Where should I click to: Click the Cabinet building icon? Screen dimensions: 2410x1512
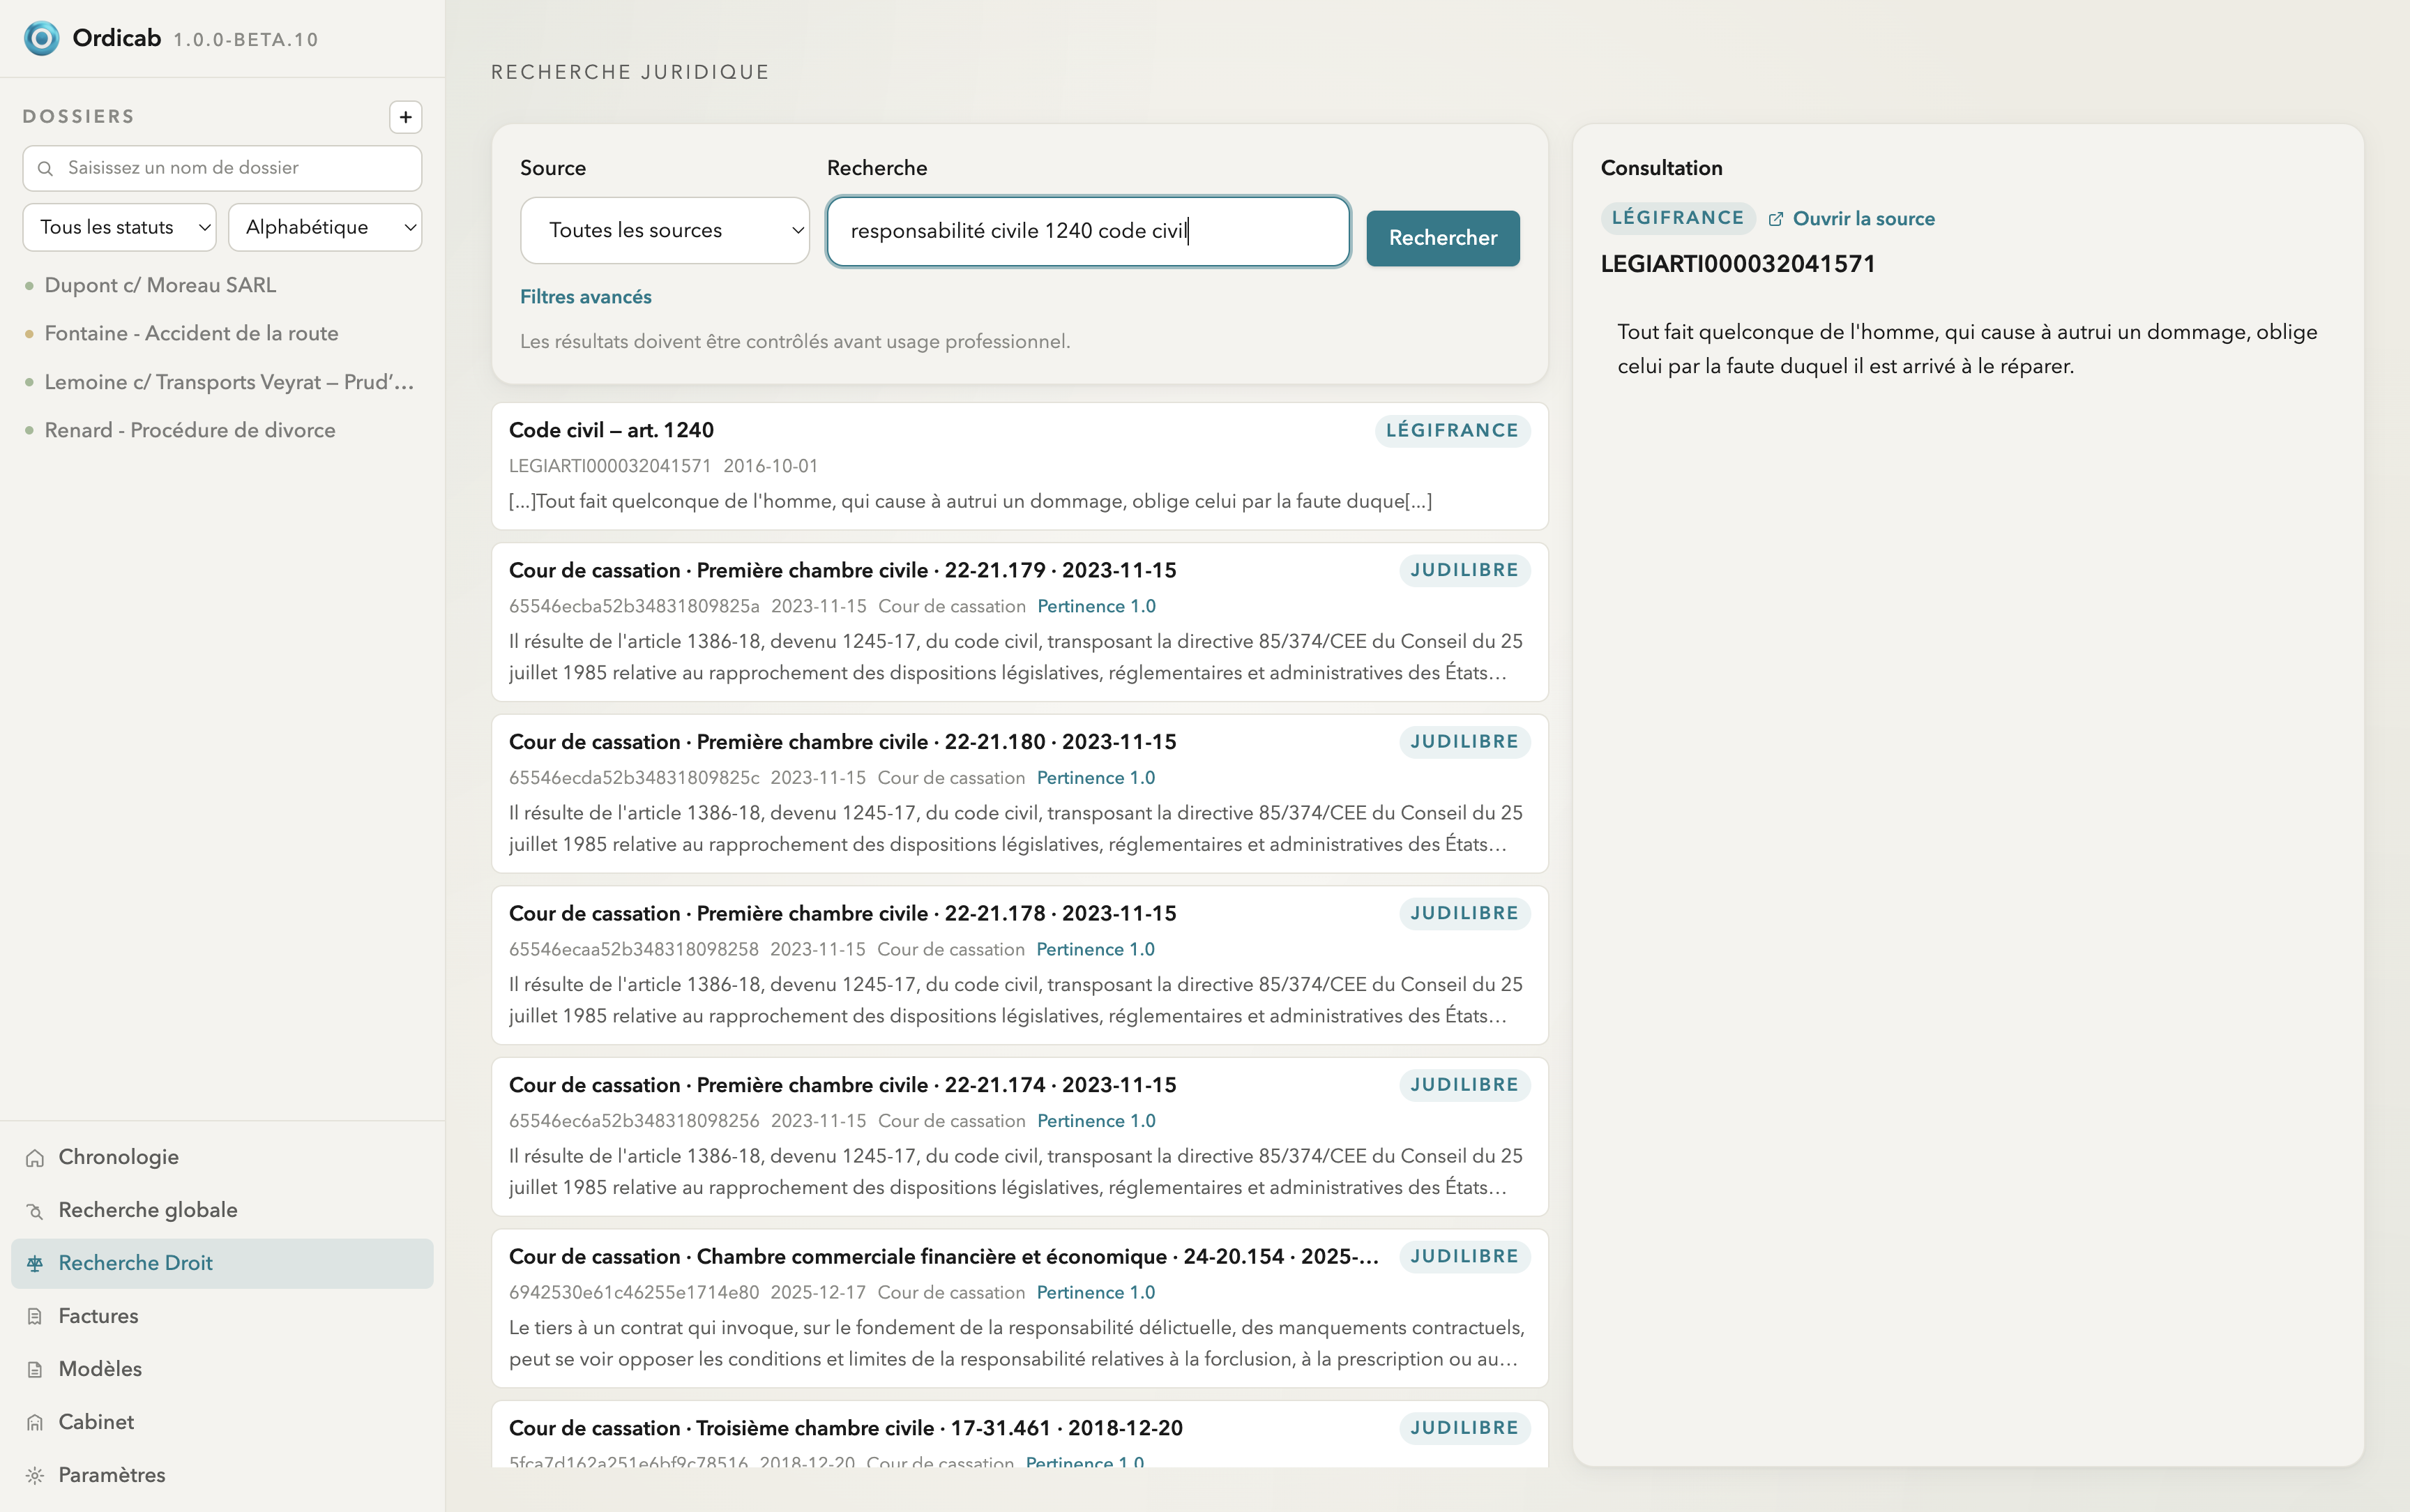[x=35, y=1423]
